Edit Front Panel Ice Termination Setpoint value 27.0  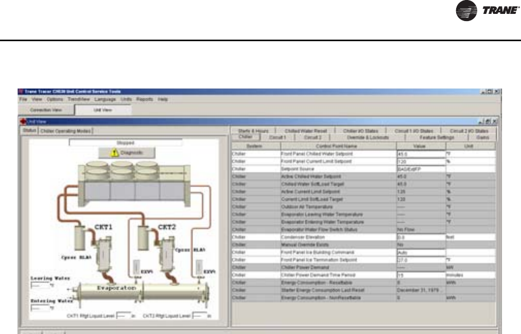click(421, 260)
